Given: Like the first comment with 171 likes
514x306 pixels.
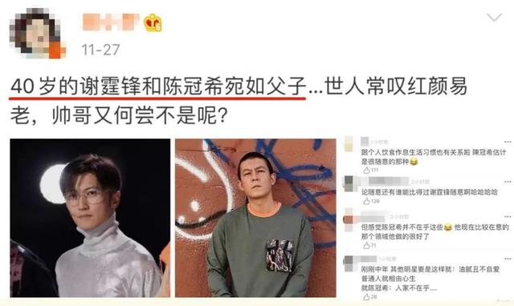Looking at the screenshot, I should [366, 170].
